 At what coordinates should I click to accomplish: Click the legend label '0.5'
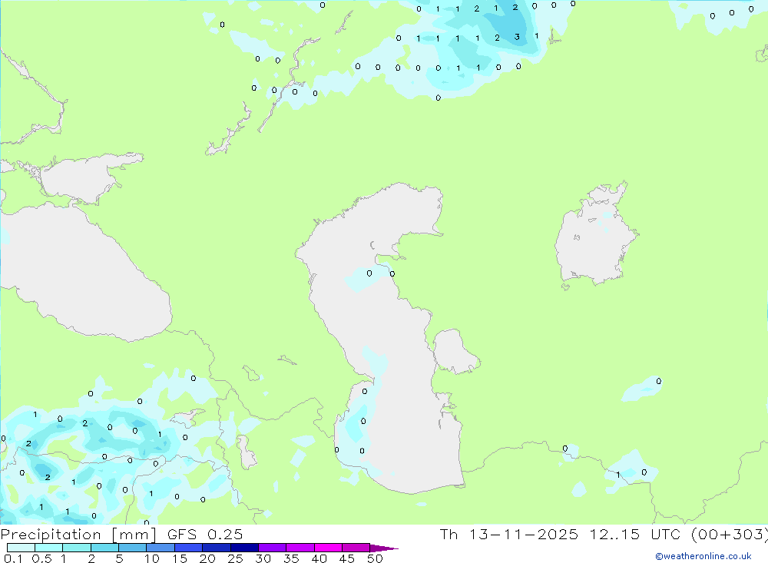click(x=41, y=558)
